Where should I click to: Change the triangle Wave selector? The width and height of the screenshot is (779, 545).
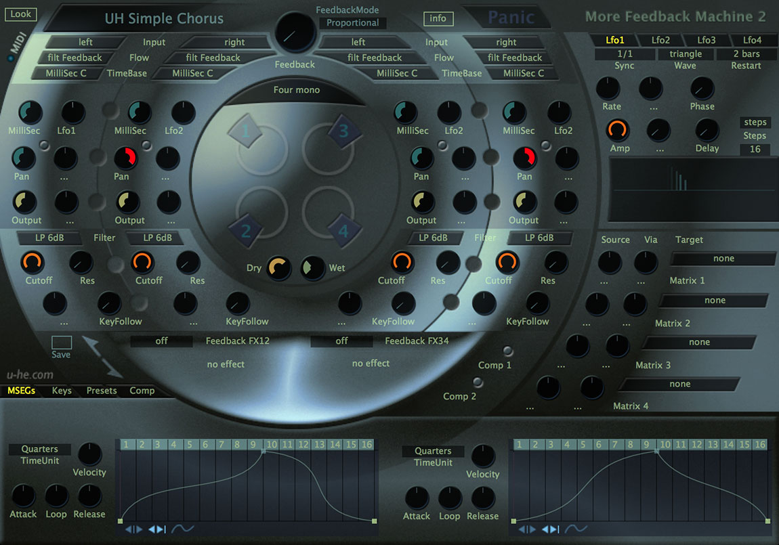[x=686, y=53]
